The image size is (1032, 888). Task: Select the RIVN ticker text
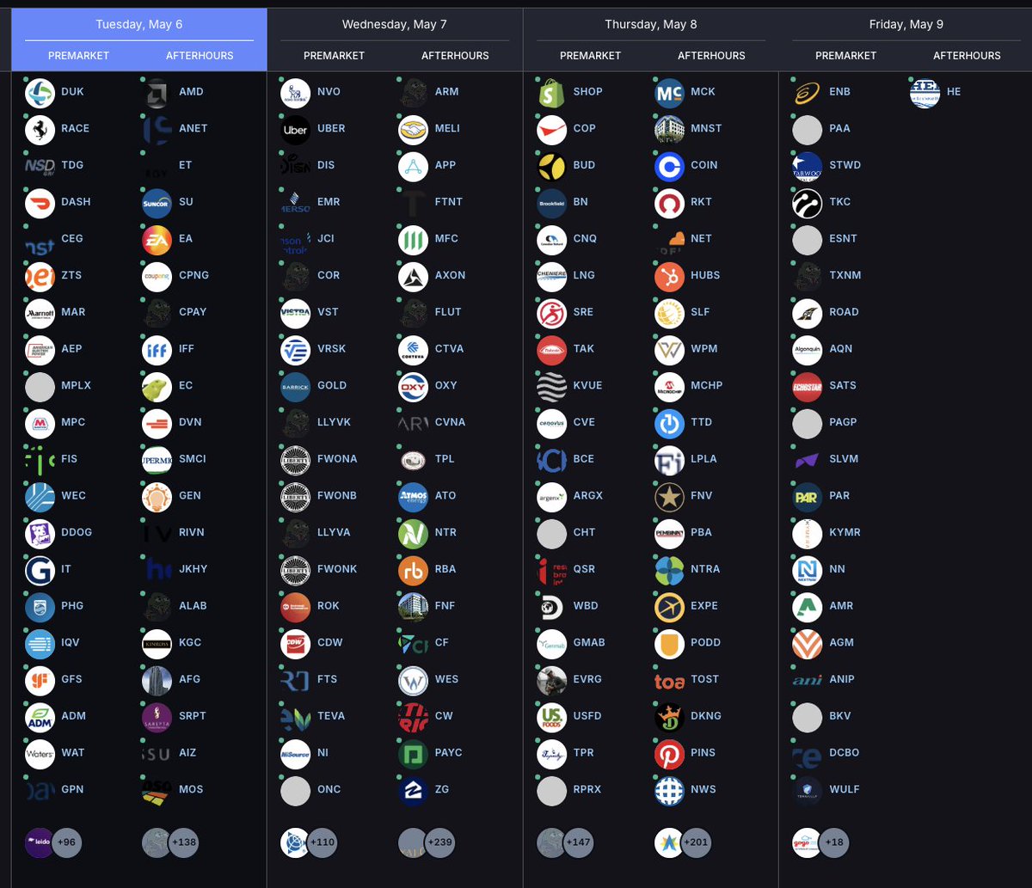coord(192,533)
